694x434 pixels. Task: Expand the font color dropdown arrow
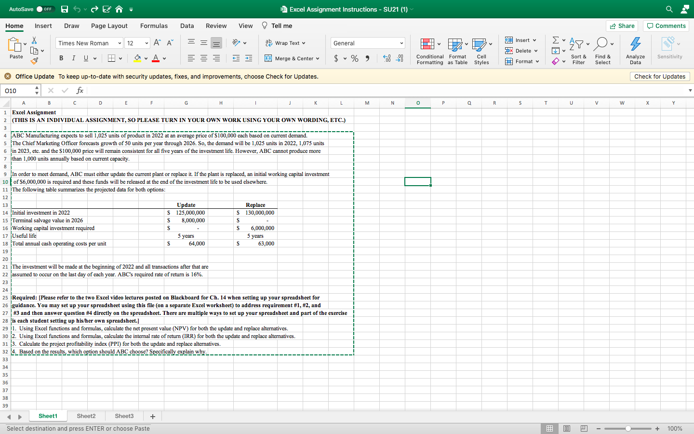(164, 58)
